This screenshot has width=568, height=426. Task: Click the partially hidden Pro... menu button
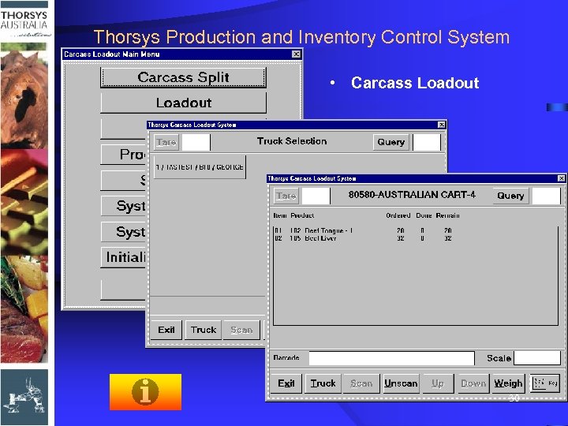(x=123, y=155)
